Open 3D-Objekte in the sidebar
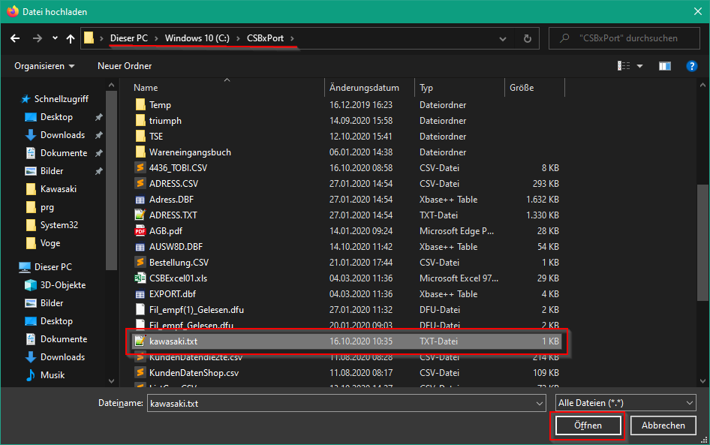The image size is (710, 445). pyautogui.click(x=62, y=285)
